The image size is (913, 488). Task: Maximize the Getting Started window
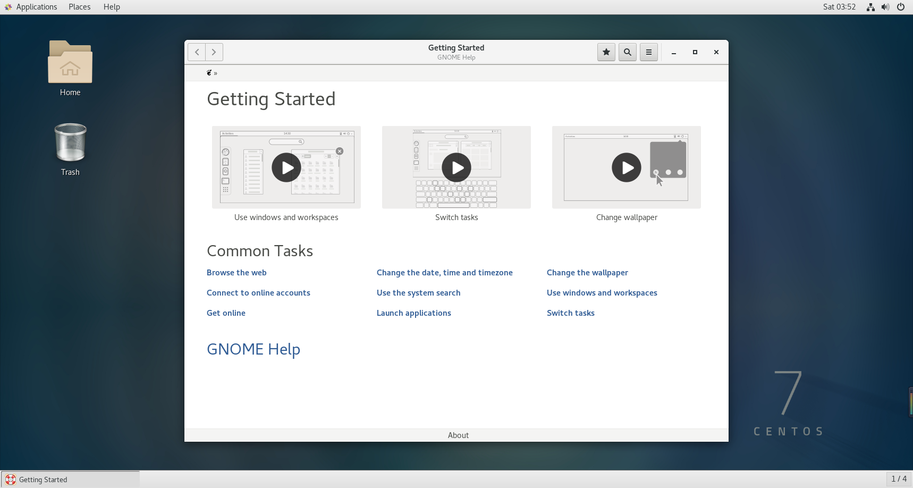click(x=695, y=52)
